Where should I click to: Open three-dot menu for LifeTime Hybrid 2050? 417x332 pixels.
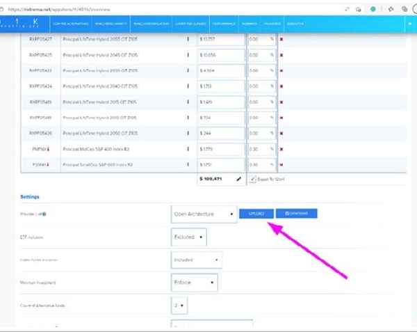tap(188, 132)
